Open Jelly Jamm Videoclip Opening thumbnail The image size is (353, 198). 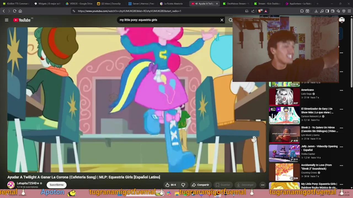click(x=284, y=153)
